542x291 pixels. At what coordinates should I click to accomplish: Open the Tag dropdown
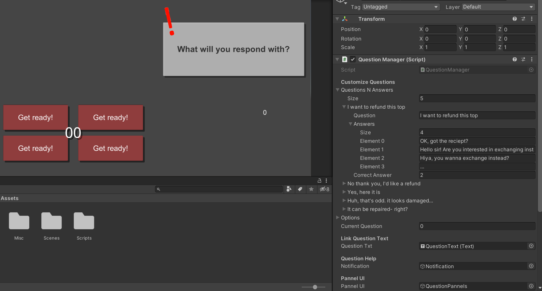point(401,7)
